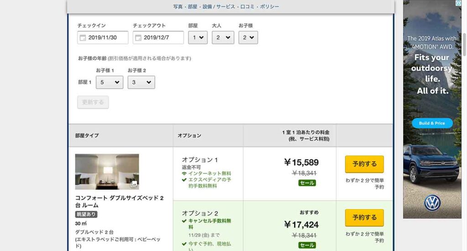Click the check-out calendar icon
The image size is (467, 251).
(x=138, y=38)
